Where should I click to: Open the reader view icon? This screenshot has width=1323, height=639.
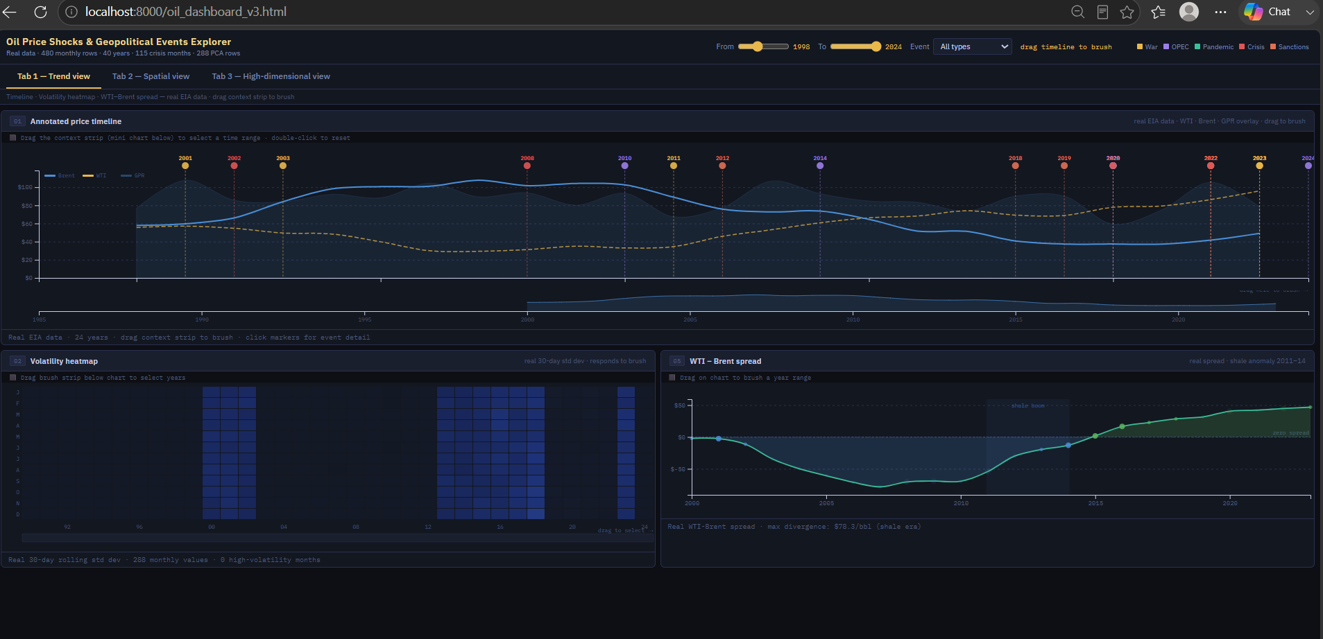tap(1102, 12)
